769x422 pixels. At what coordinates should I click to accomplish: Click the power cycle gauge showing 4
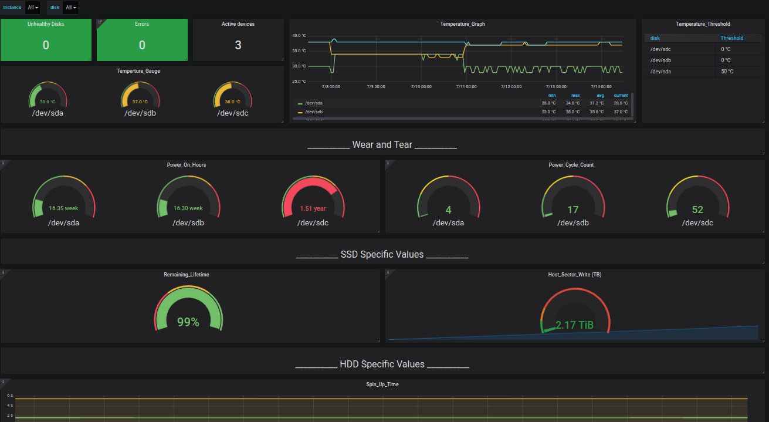[448, 197]
